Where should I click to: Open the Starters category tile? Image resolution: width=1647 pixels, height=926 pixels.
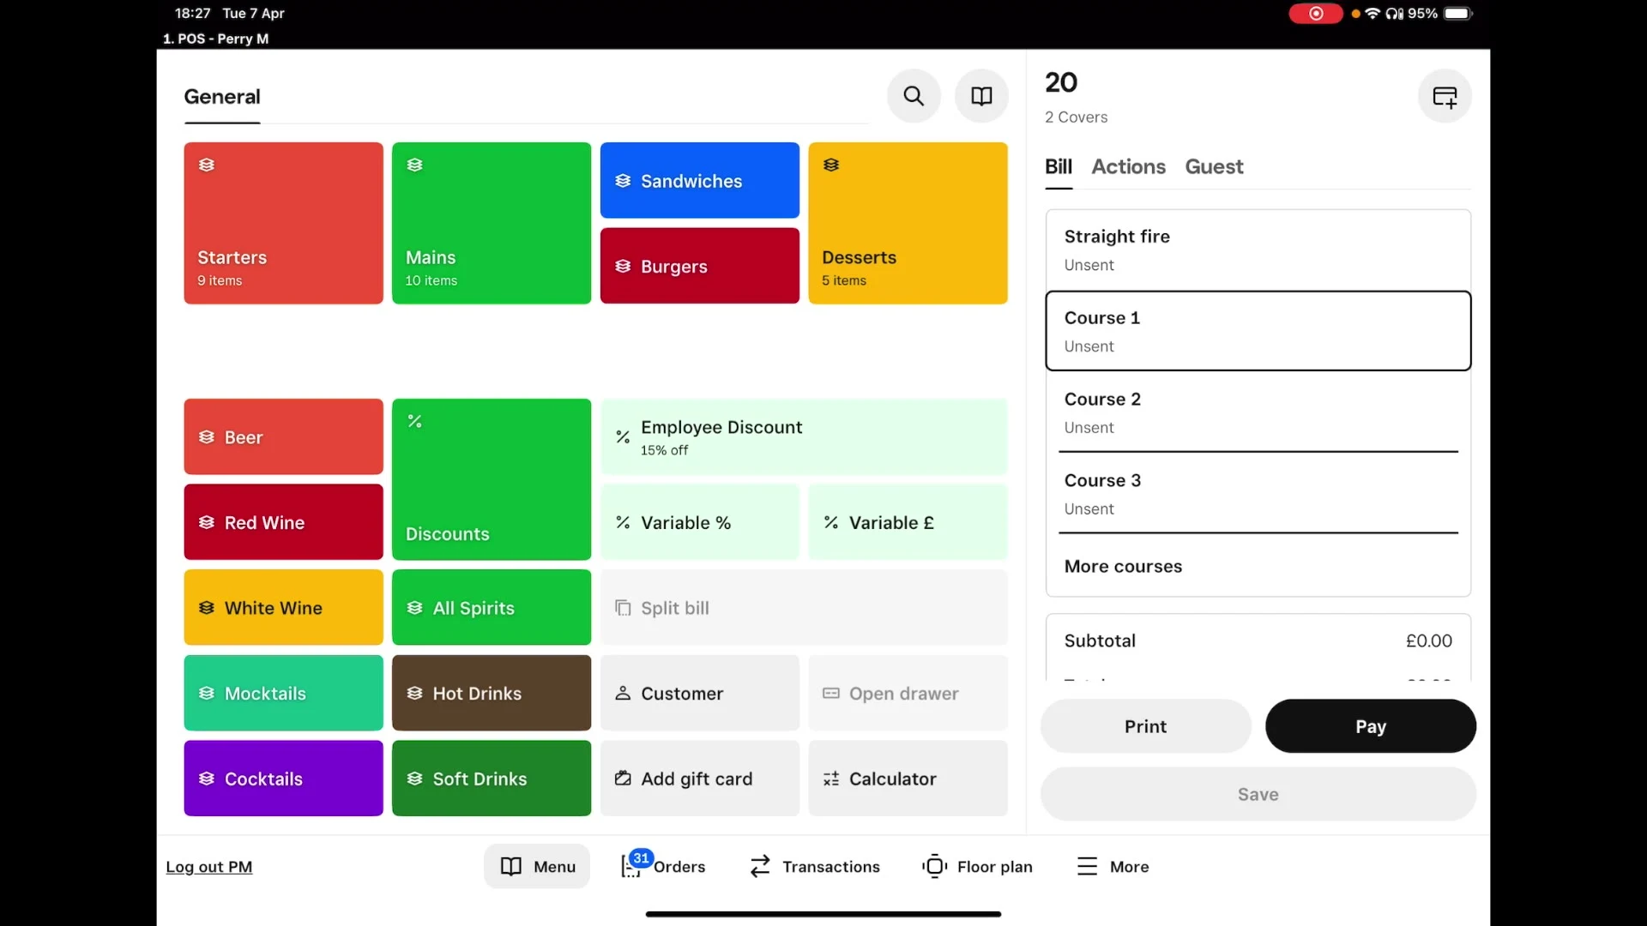coord(283,223)
